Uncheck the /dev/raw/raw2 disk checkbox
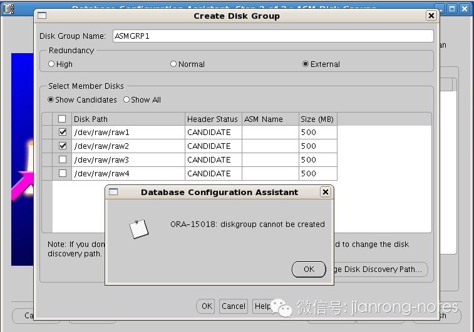This screenshot has width=474, height=332. coord(63,146)
